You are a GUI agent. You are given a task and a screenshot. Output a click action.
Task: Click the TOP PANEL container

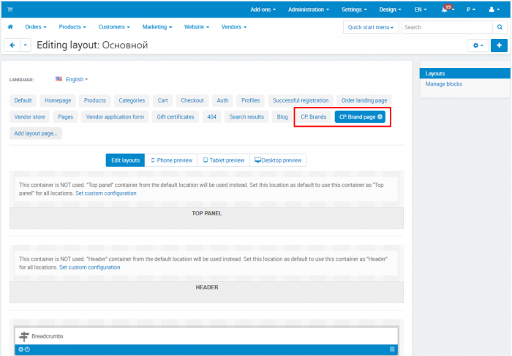pyautogui.click(x=207, y=218)
